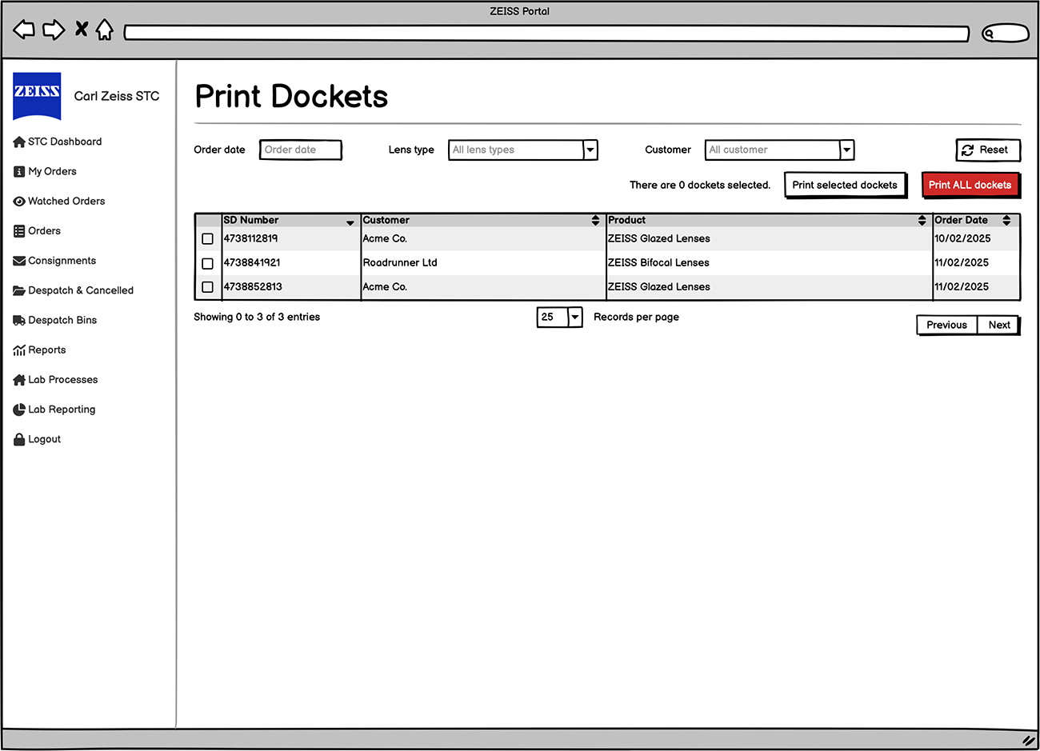Image resolution: width=1040 pixels, height=751 pixels.
Task: Click the Reports chart icon
Action: tap(19, 350)
